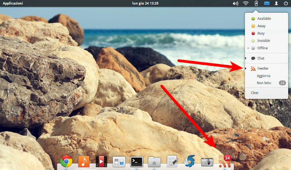Viewport: 291px width, 170px height.
Task: Open the Chat entry in the messaging menu
Action: [x=267, y=58]
